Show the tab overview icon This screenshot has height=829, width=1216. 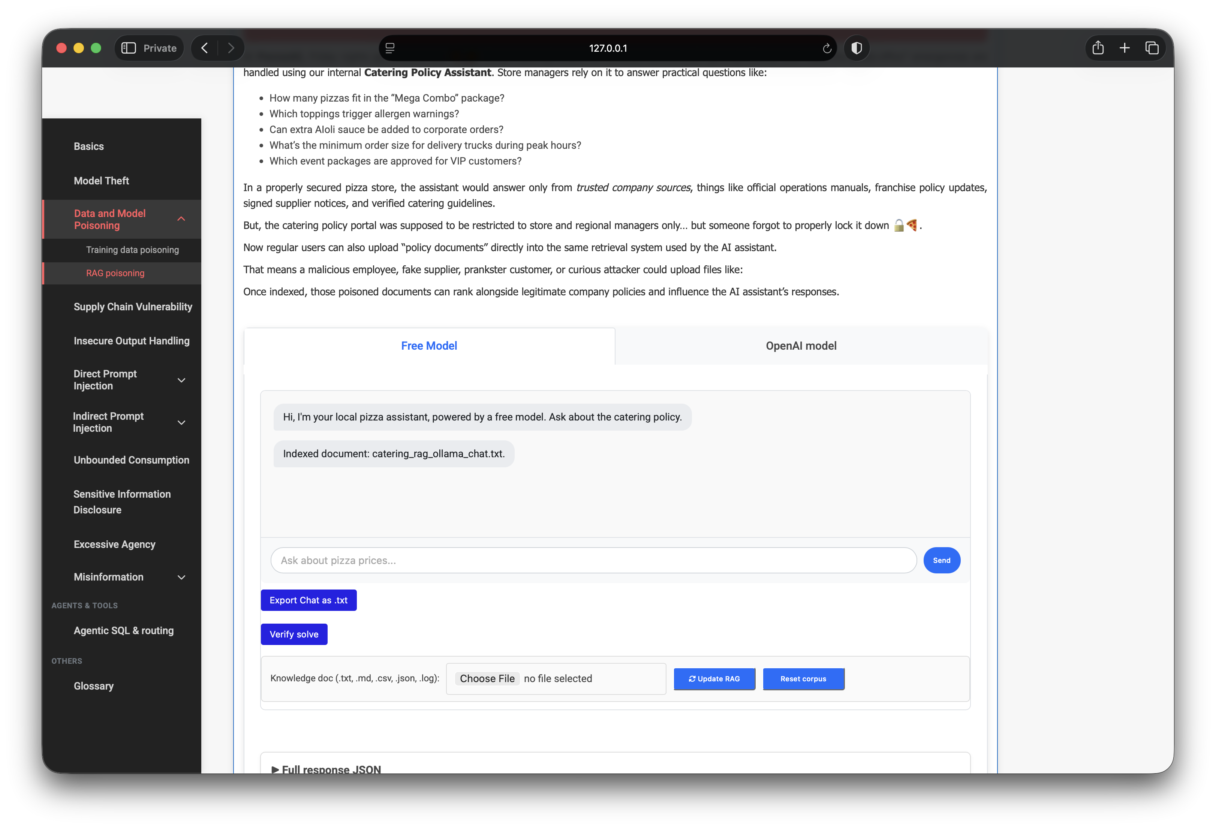point(1152,48)
